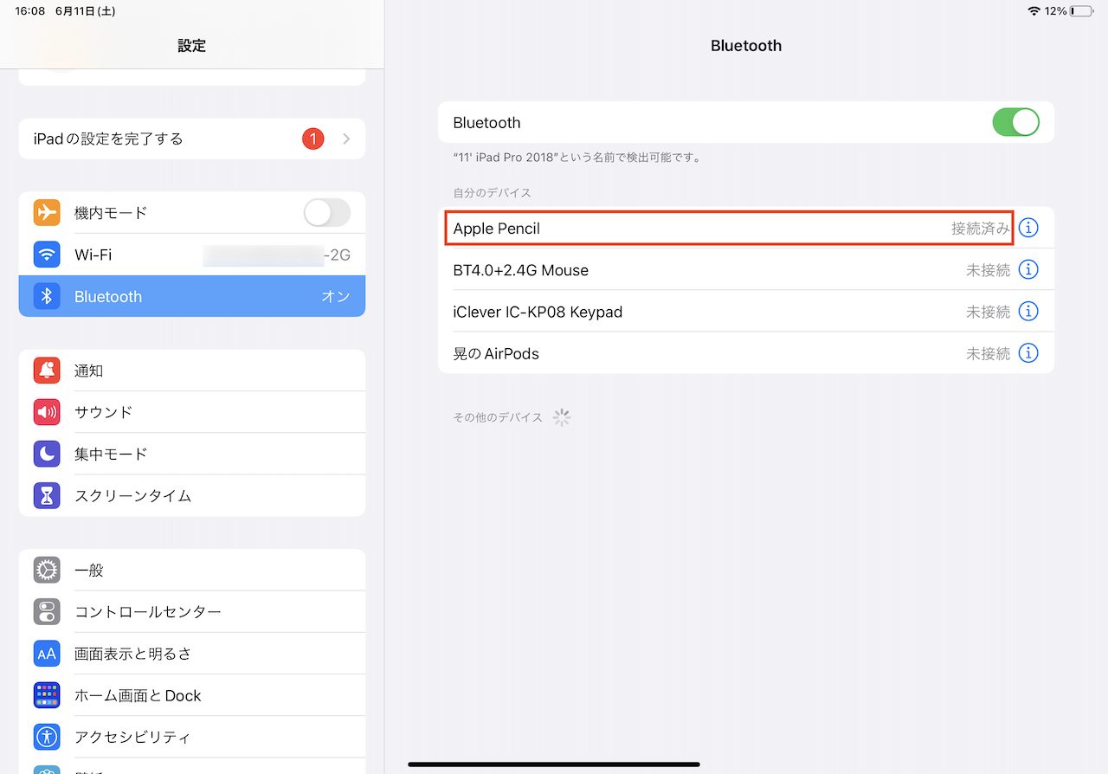Tap the 一般 gear icon
This screenshot has height=774, width=1108.
47,570
